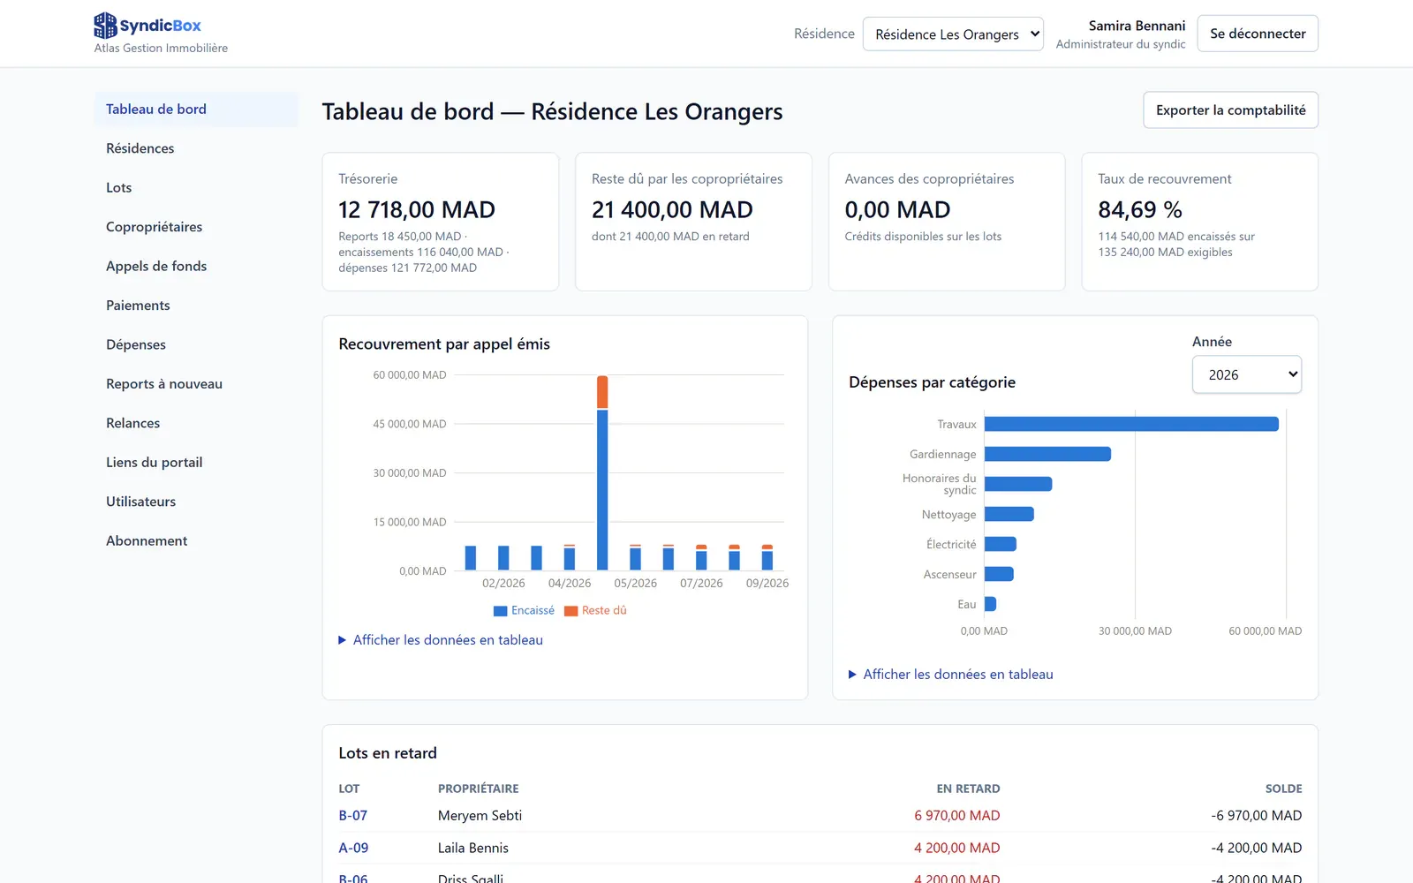Go to Dépenses in sidebar
The image size is (1413, 883).
click(x=196, y=345)
